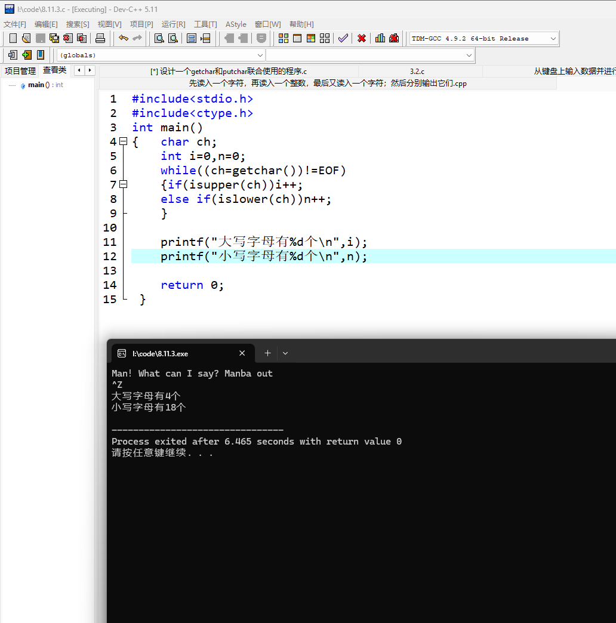Switch to the 从键盘上输入数据 editor tab
This screenshot has height=623, width=616.
coord(575,72)
